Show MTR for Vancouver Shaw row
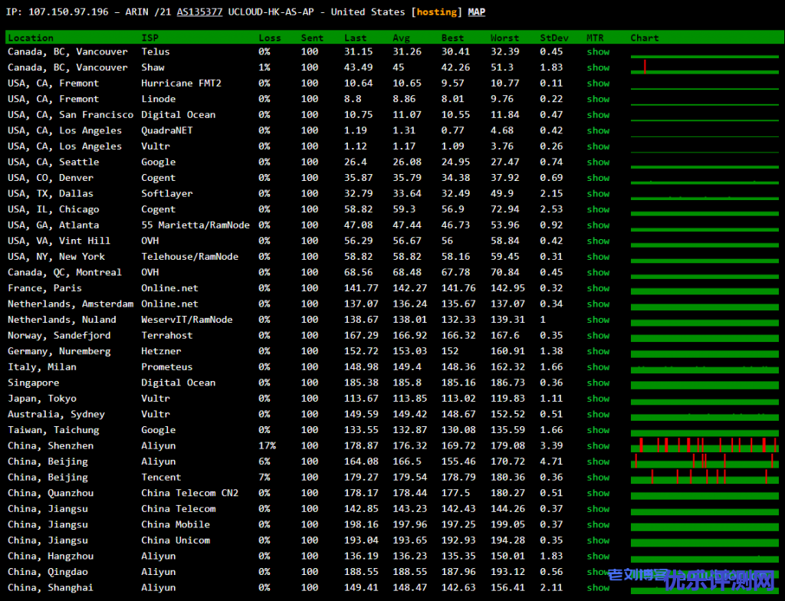This screenshot has height=601, width=785. click(598, 67)
